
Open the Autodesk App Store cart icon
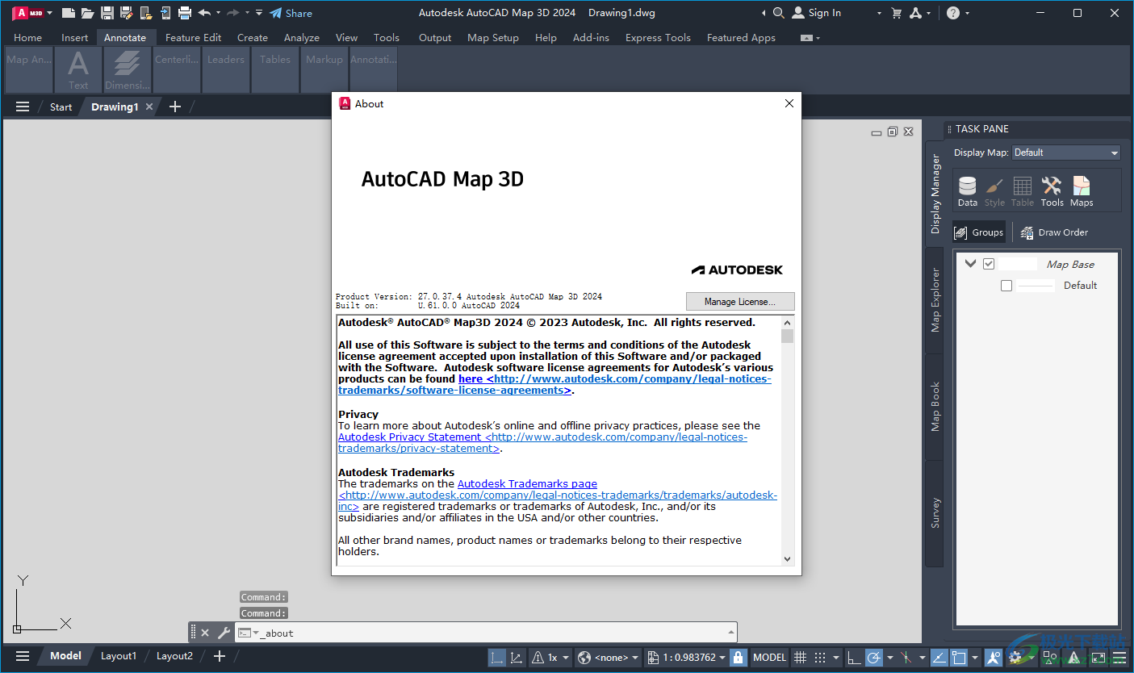(896, 13)
